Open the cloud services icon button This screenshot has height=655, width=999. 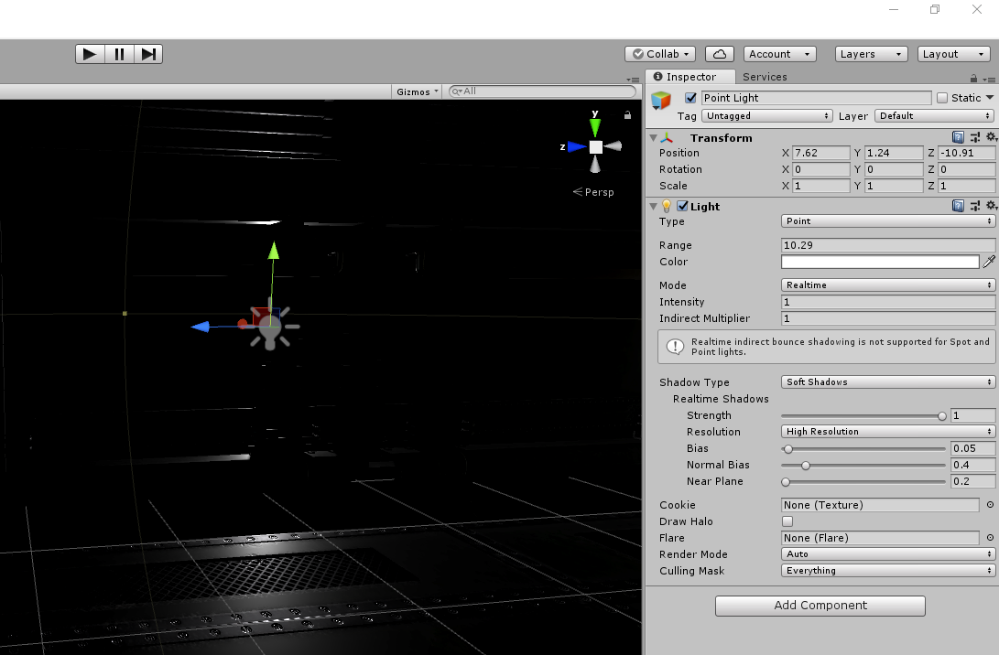point(720,54)
